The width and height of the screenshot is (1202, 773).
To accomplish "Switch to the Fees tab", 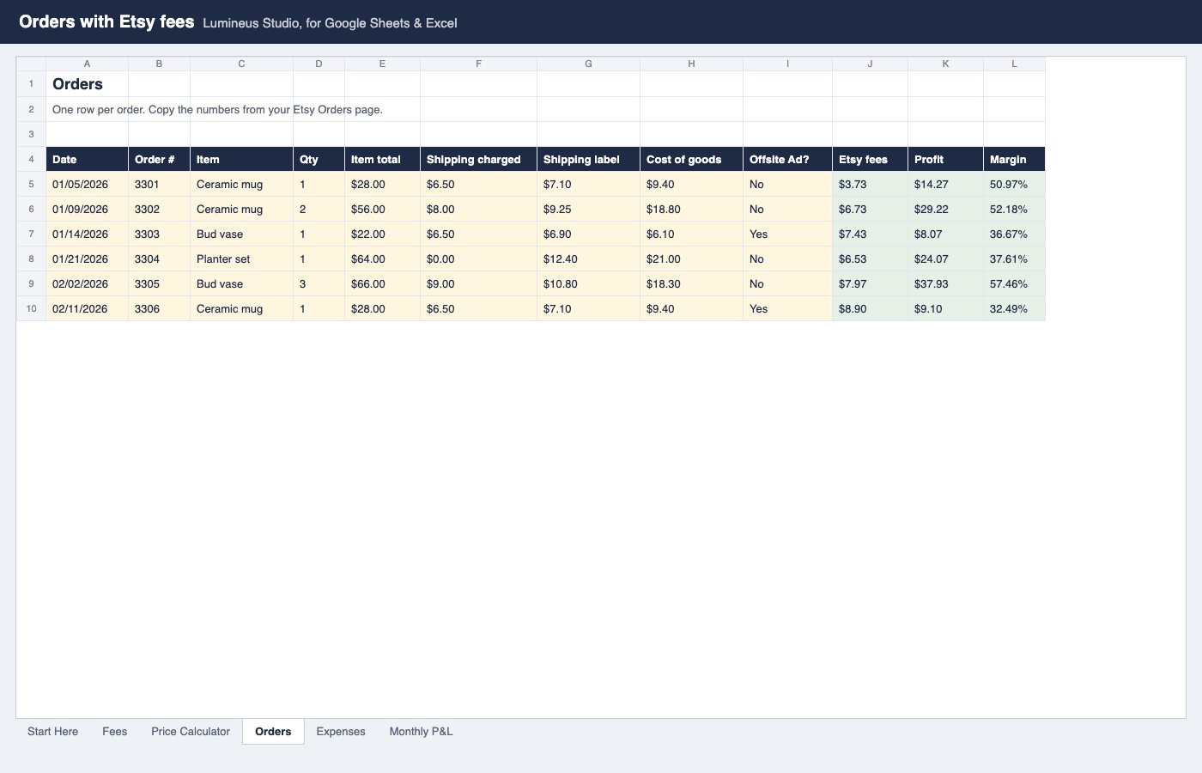I will pyautogui.click(x=114, y=732).
